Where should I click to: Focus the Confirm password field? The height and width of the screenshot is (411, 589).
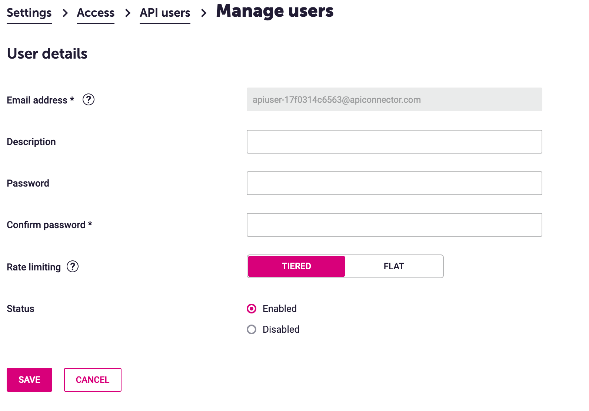coord(394,225)
